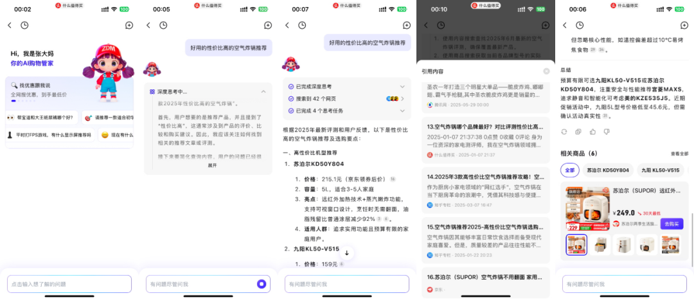Viewport: 694px width, 300px height.
Task: Tap the back arrow on the 00:05 screen
Action: 148,26
